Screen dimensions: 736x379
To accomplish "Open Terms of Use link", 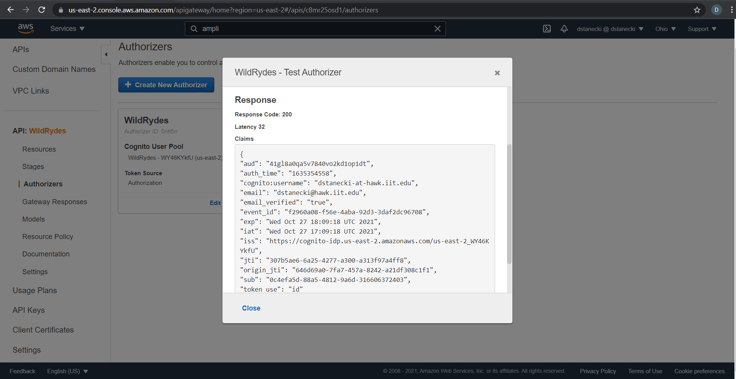I will click(x=645, y=371).
